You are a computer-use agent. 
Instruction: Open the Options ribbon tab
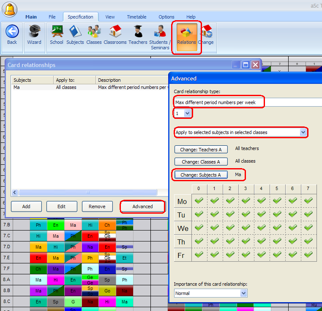pos(166,17)
